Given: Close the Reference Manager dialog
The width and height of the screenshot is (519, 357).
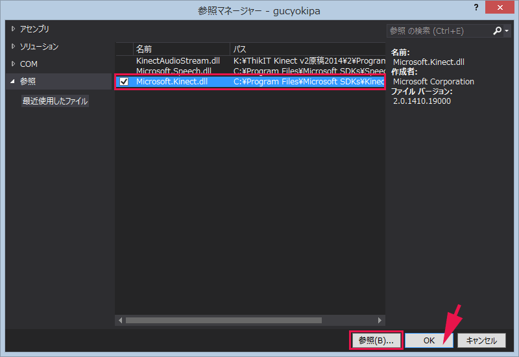Looking at the screenshot, I should point(500,7).
